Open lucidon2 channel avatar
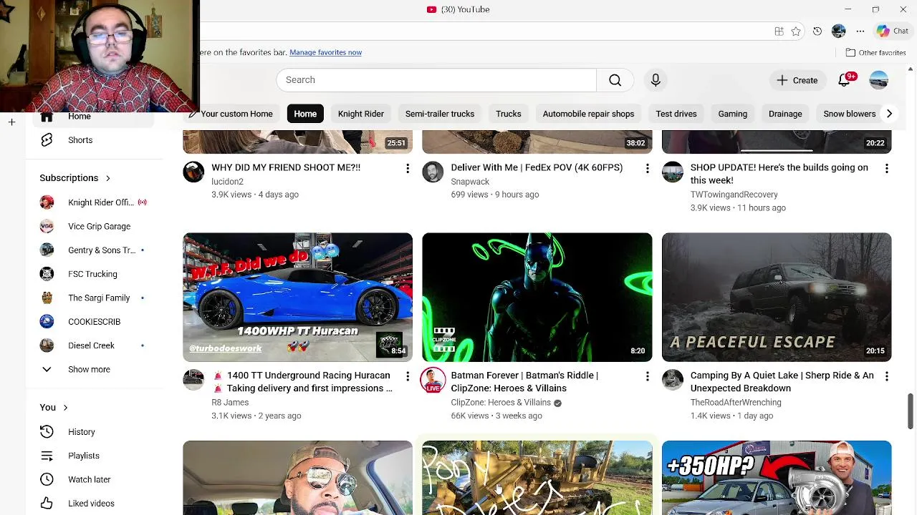 coord(193,172)
